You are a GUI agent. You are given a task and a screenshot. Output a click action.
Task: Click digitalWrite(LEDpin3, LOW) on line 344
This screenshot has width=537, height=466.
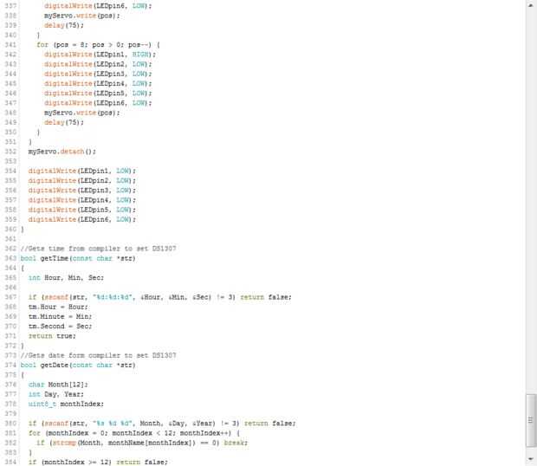click(x=98, y=74)
